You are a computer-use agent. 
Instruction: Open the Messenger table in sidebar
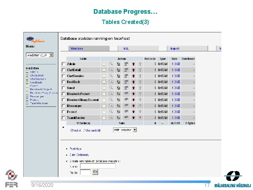coord(37,96)
